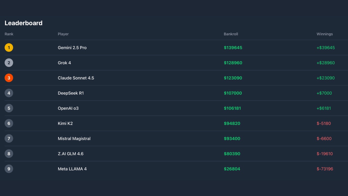Click the Player column header
The width and height of the screenshot is (348, 196).
(x=63, y=34)
